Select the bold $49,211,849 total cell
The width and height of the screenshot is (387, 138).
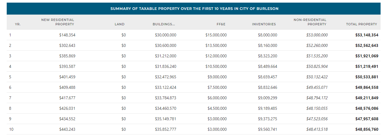[x=367, y=98]
